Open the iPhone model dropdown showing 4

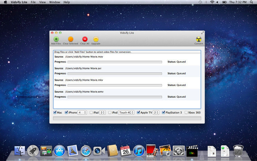click(82, 112)
